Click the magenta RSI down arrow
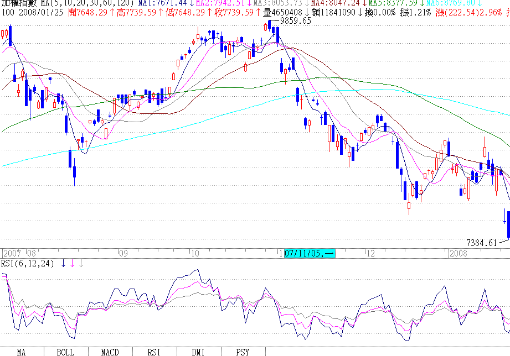Image resolution: width=510 pixels, height=356 pixels. (72, 264)
